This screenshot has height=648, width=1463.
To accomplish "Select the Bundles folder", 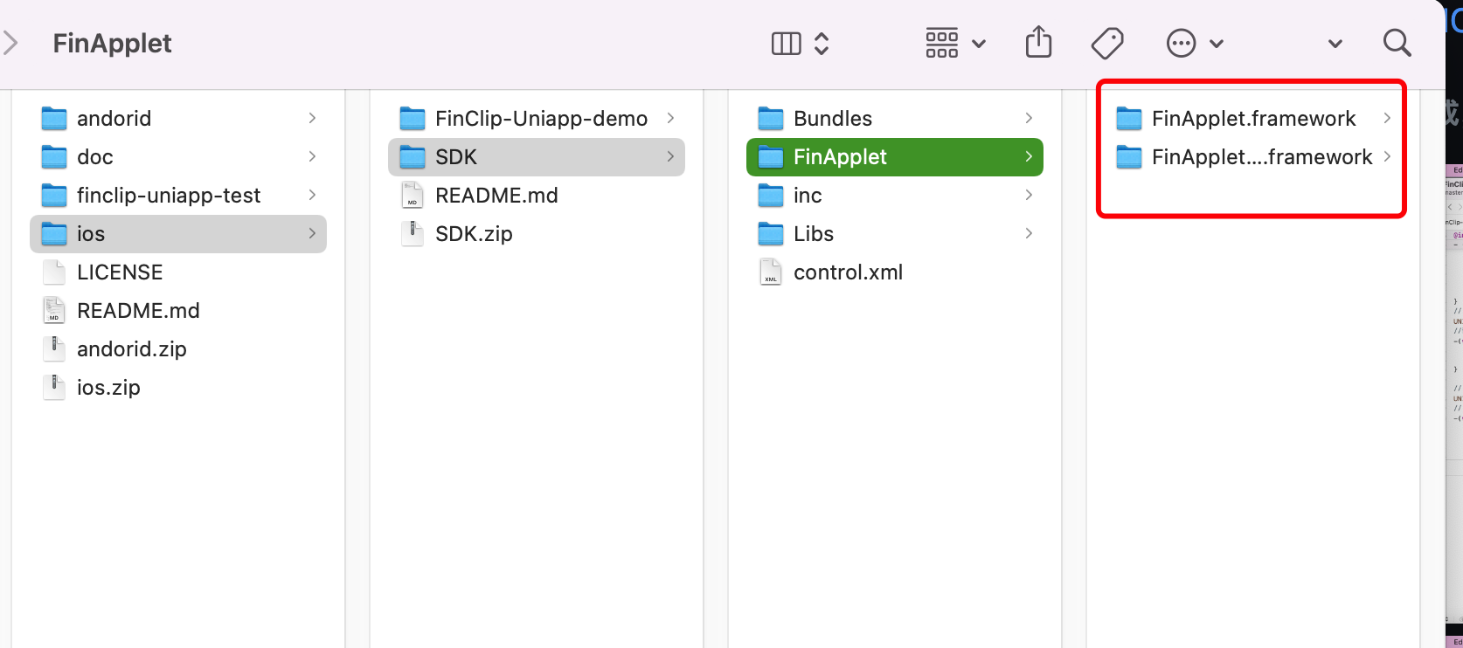I will (832, 118).
